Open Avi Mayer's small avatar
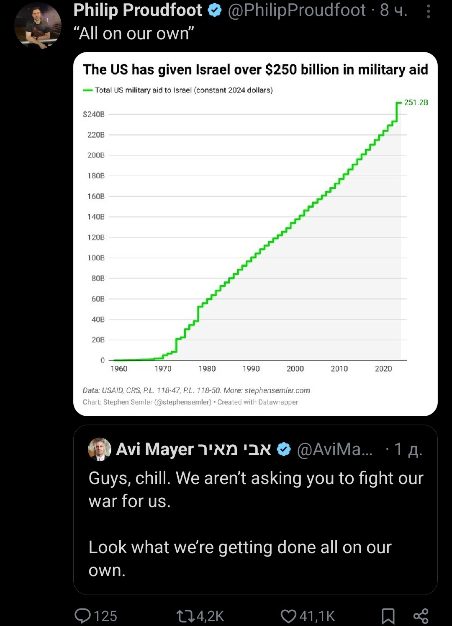The image size is (452, 626). click(100, 449)
